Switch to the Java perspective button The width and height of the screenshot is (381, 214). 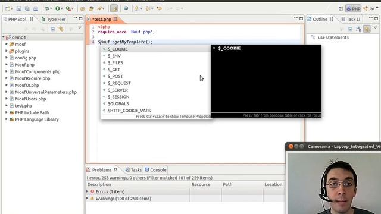click(x=369, y=9)
